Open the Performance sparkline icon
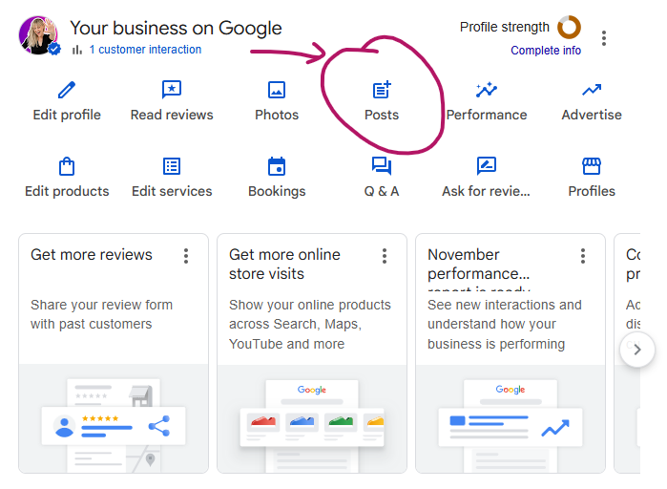 pos(487,90)
